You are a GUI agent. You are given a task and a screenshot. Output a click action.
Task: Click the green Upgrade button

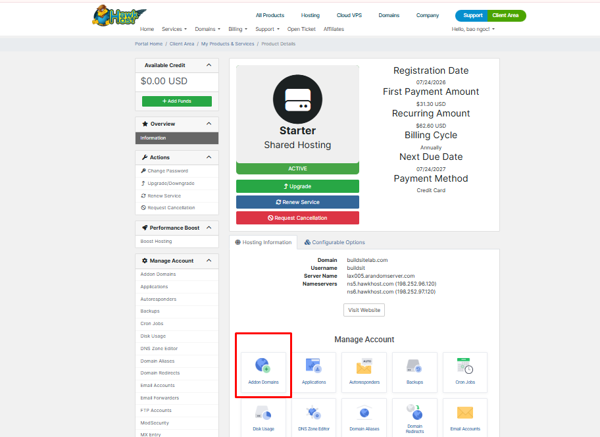pos(297,186)
